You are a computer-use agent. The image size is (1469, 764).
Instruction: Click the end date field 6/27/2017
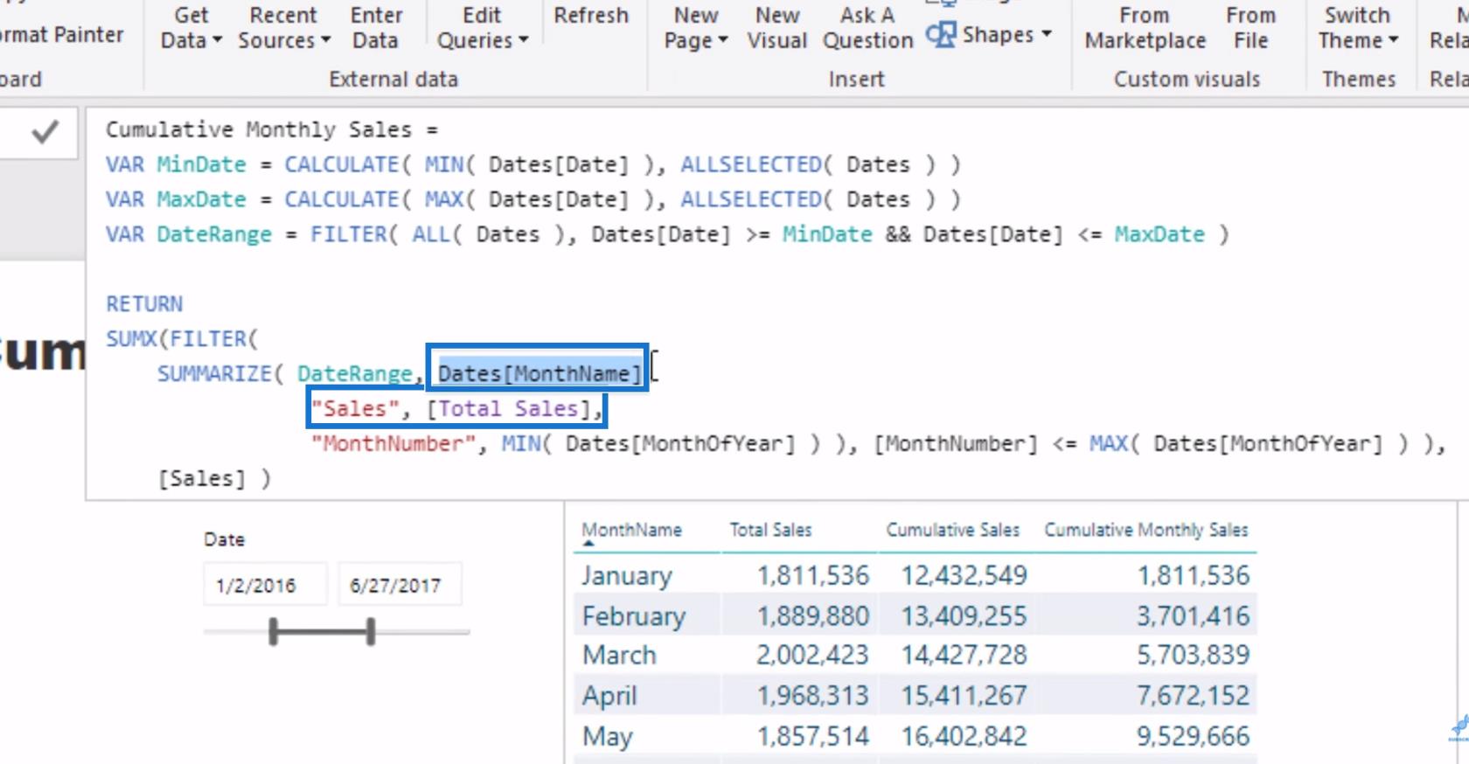[400, 585]
